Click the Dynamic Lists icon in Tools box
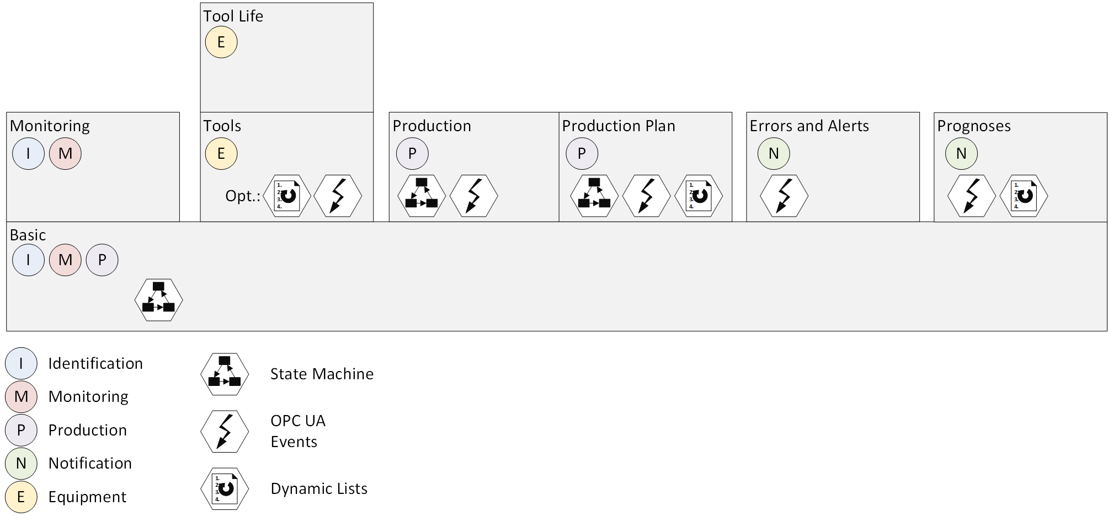 point(287,196)
